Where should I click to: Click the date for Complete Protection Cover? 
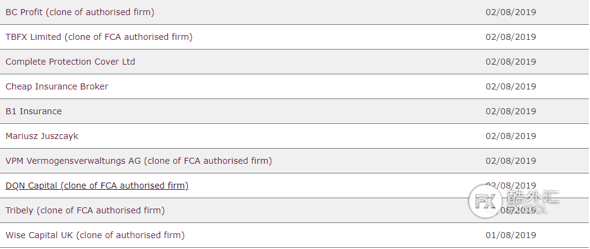(x=511, y=62)
